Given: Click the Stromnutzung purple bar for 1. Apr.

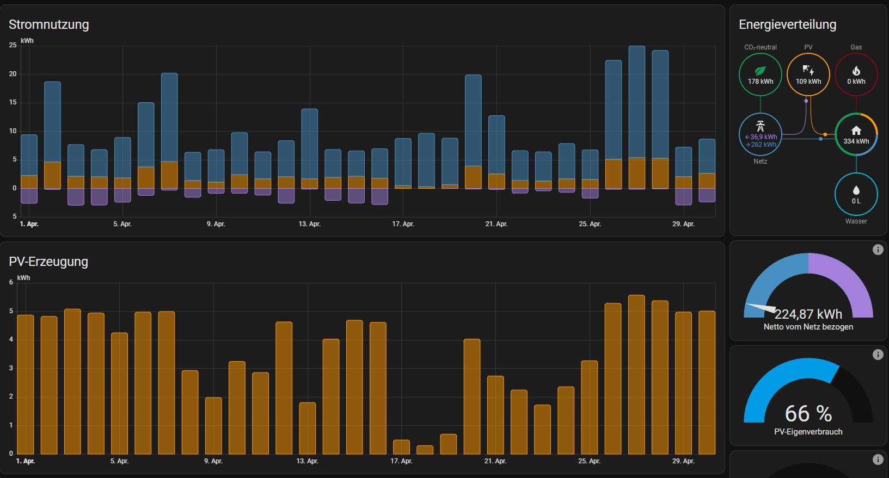Looking at the screenshot, I should point(29,196).
